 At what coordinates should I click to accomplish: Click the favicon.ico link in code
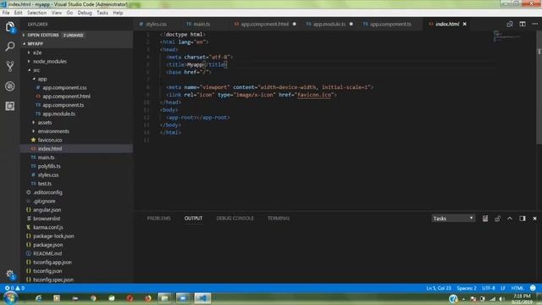click(314, 95)
